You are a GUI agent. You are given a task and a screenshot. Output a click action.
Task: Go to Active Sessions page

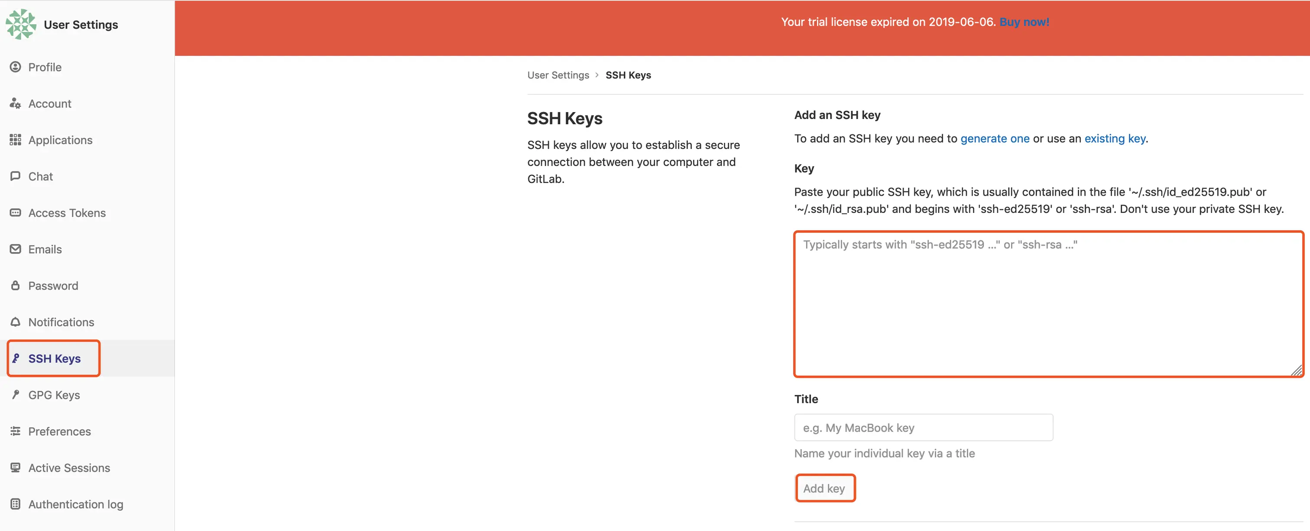68,467
